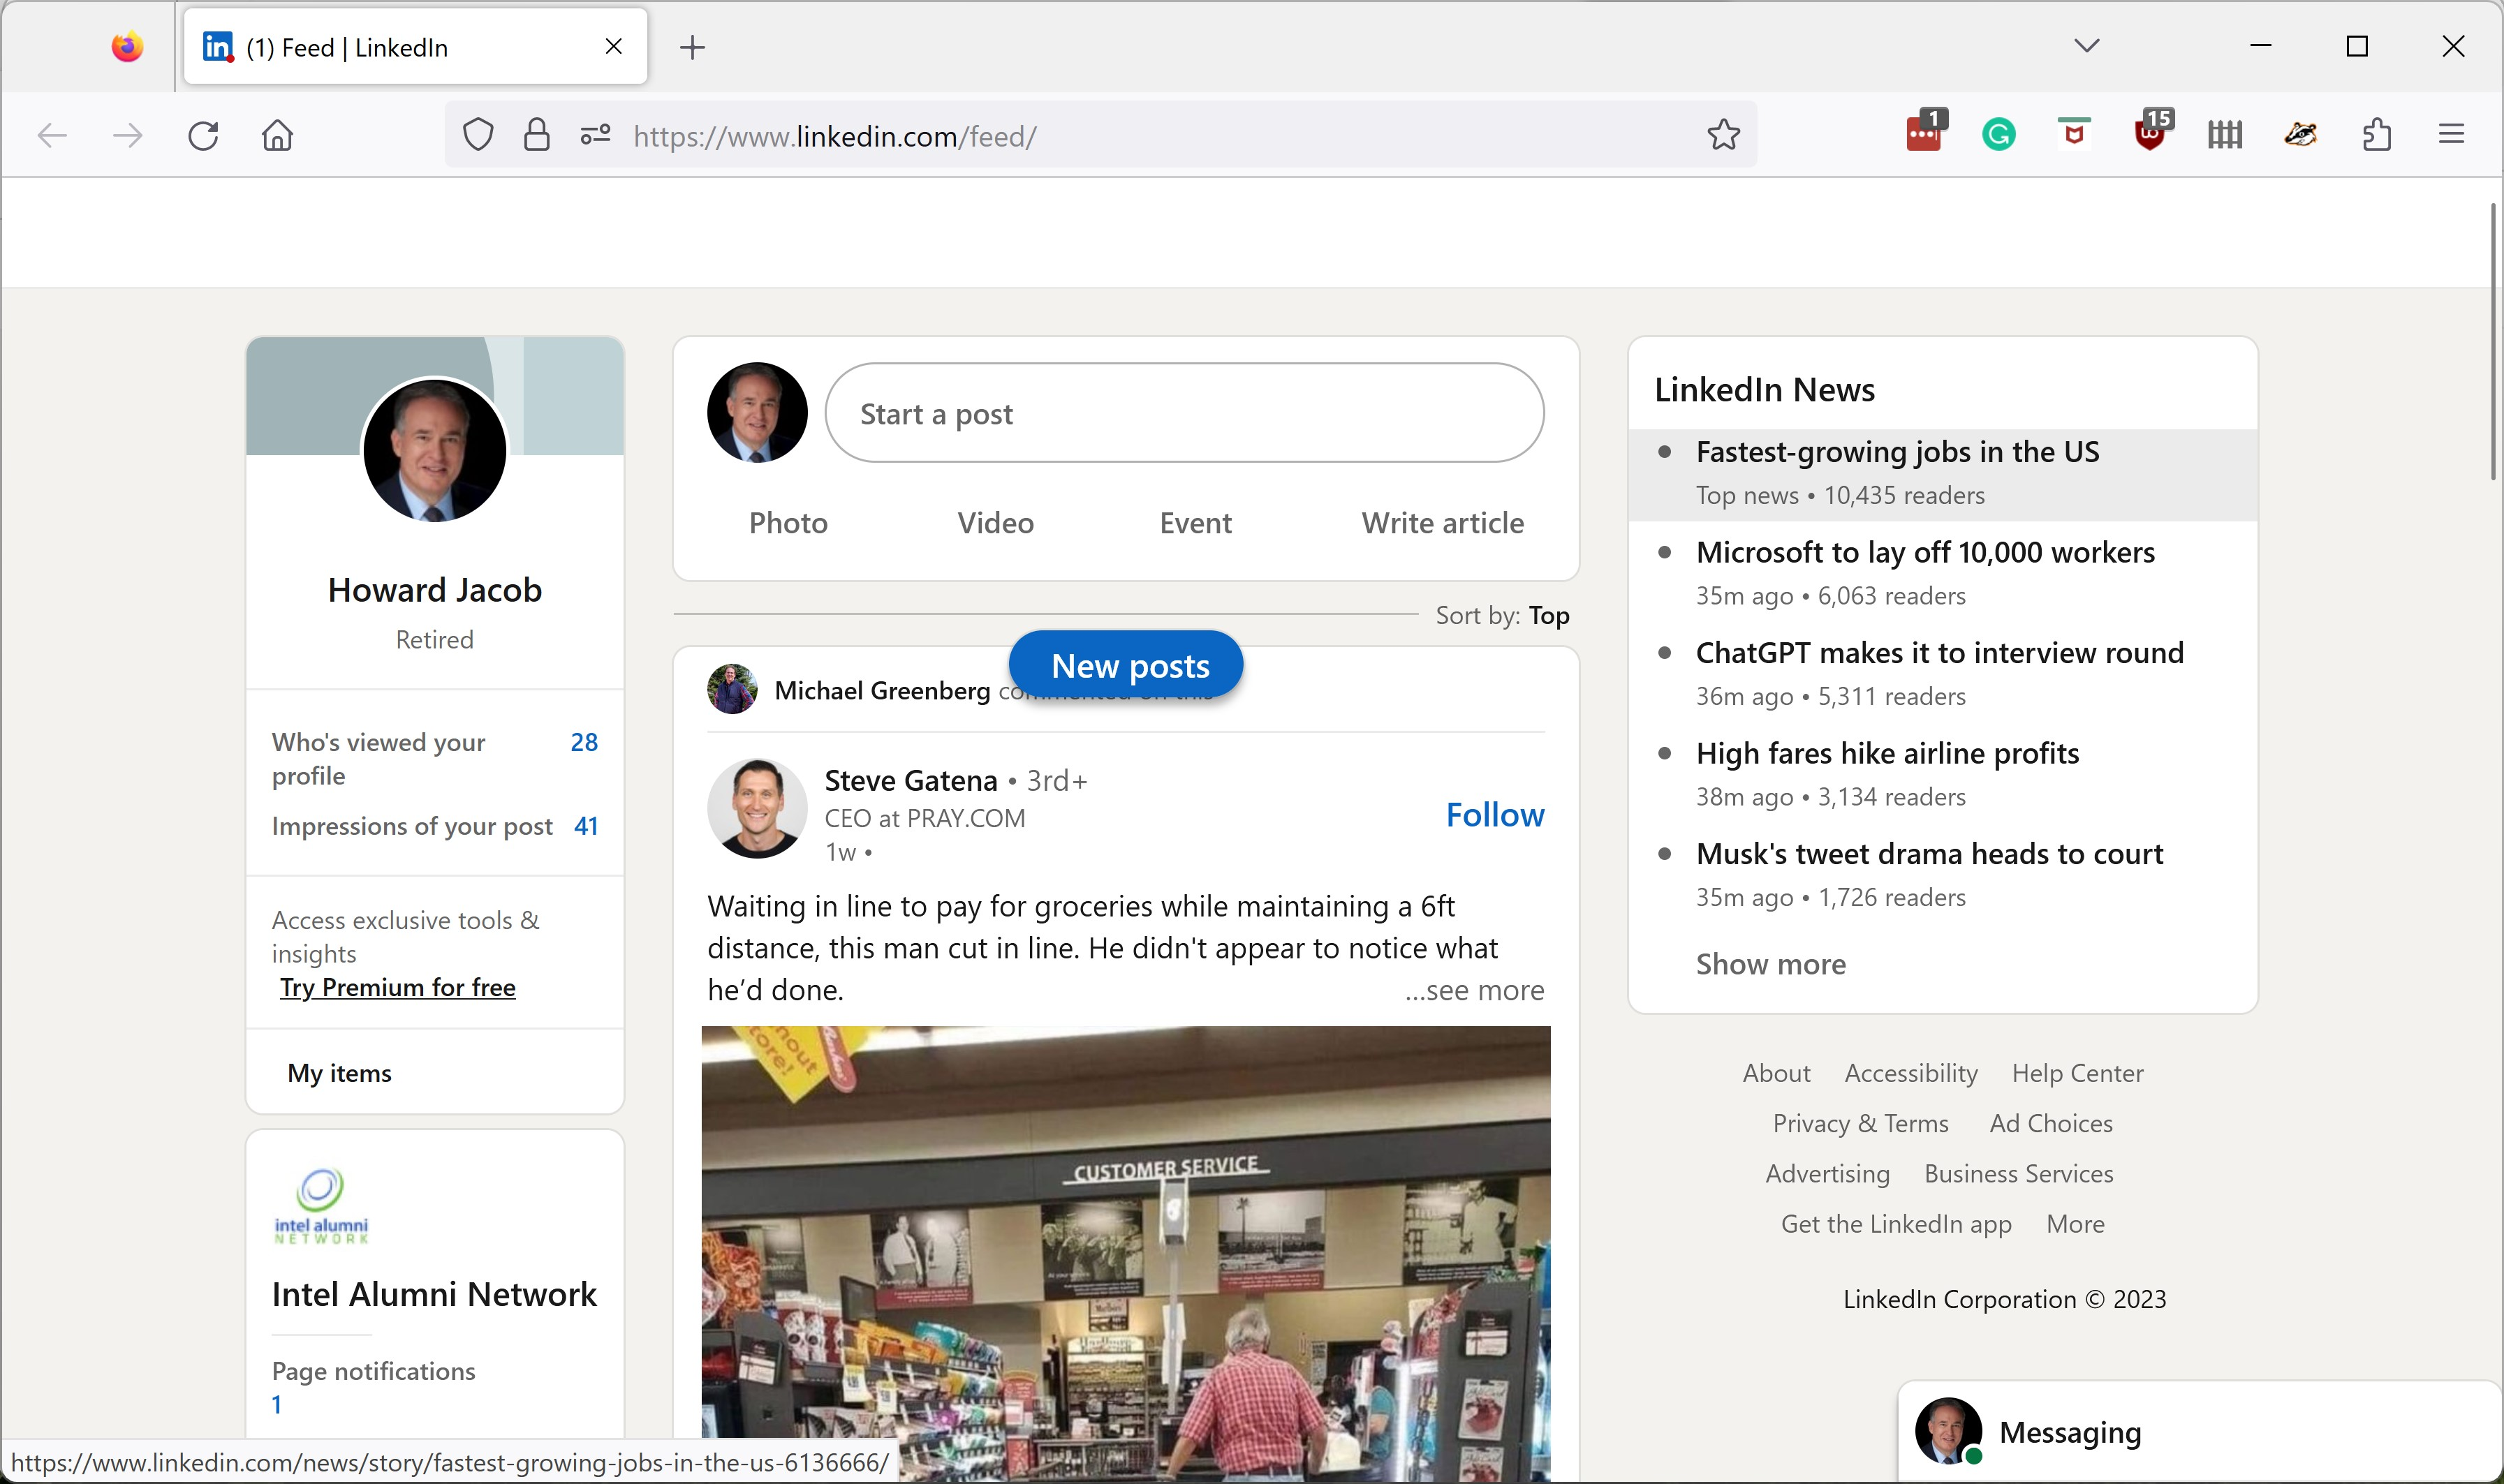Open the tracking protection shield icon
This screenshot has height=1484, width=2504.
pos(478,135)
